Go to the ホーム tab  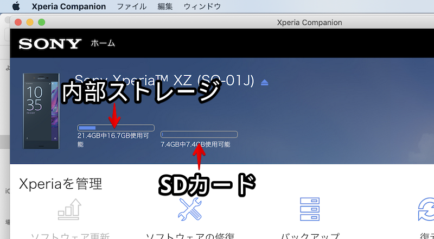pyautogui.click(x=103, y=43)
